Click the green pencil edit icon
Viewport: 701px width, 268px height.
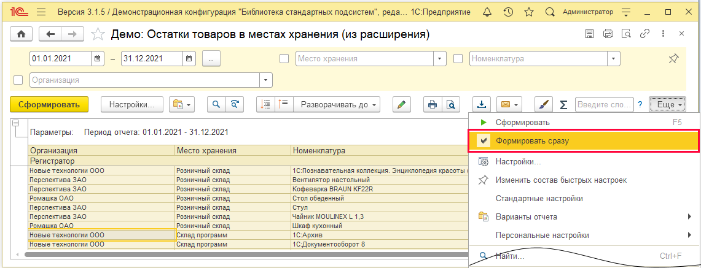(402, 104)
